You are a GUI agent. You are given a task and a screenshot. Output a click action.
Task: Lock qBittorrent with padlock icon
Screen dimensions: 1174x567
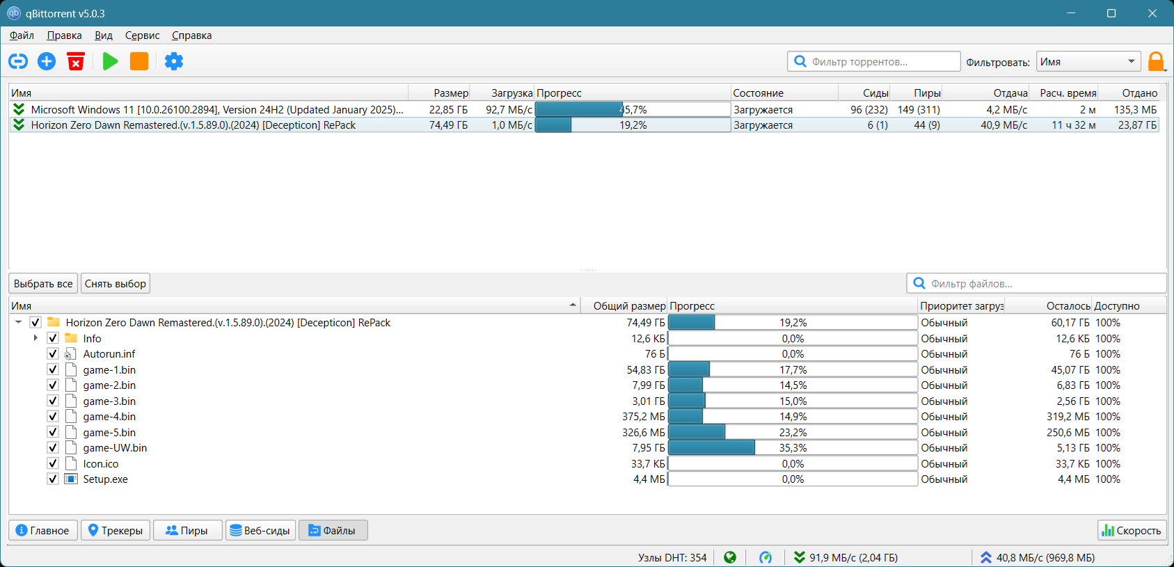point(1157,61)
